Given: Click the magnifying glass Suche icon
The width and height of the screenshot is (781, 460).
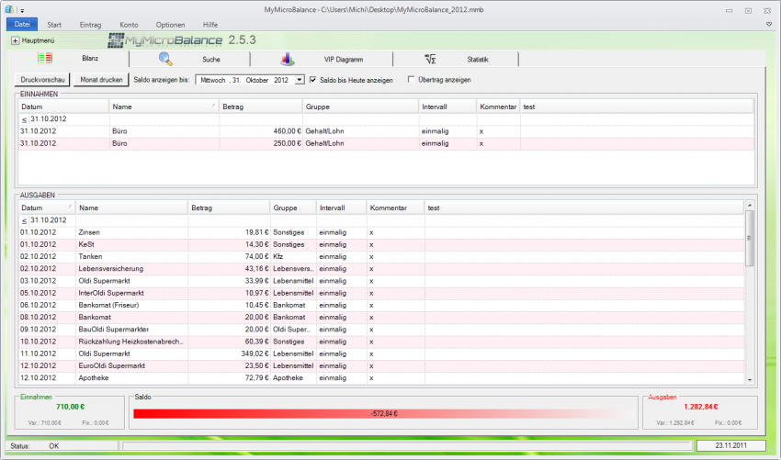Looking at the screenshot, I should pos(165,59).
